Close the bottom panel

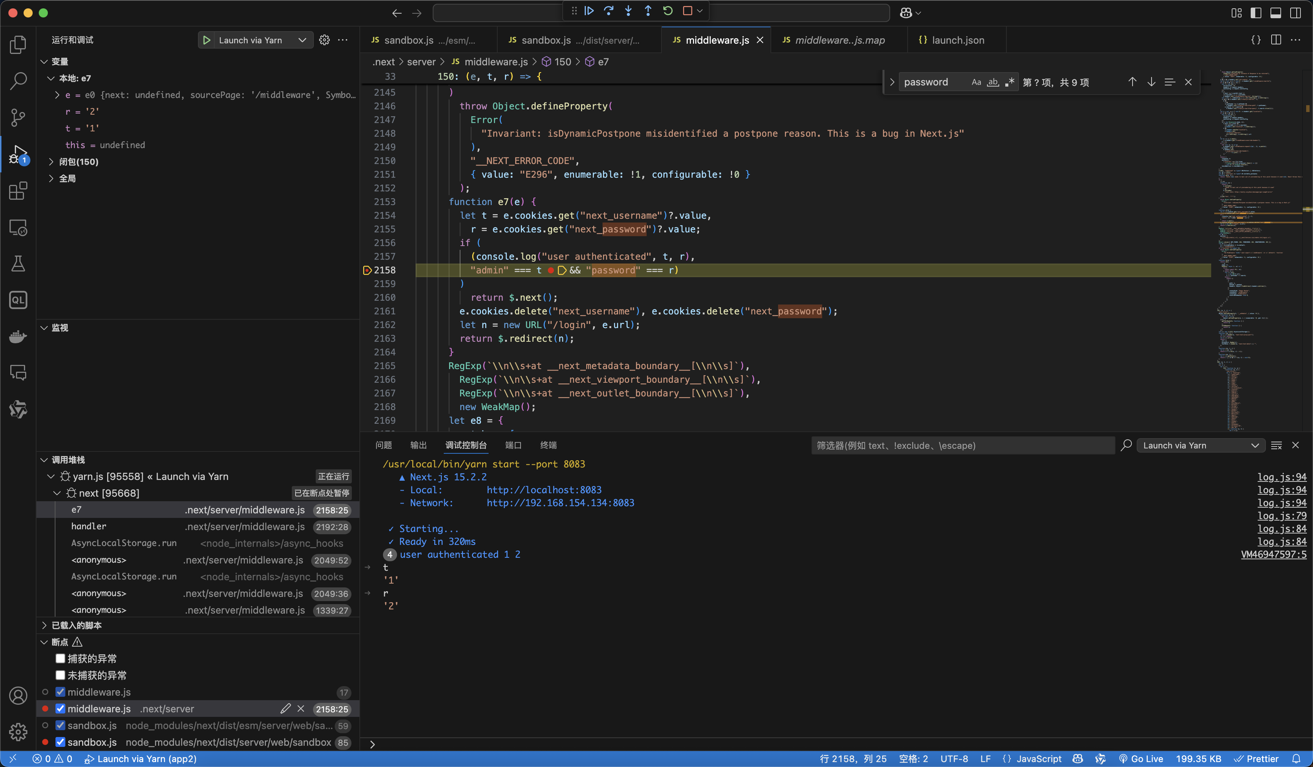click(1295, 445)
